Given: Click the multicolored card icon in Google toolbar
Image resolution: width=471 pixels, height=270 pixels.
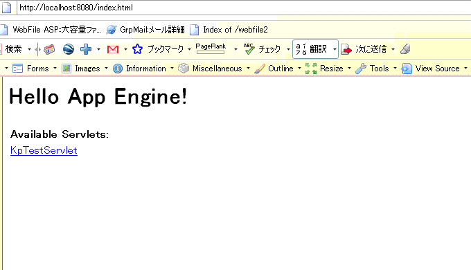Looking at the screenshot, I should tap(49, 49).
